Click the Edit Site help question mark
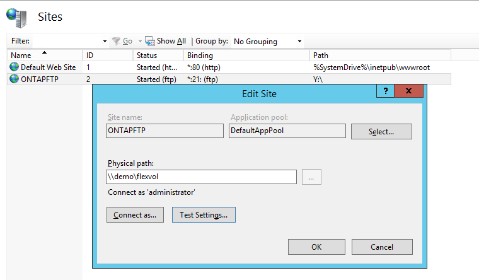Image resolution: width=479 pixels, height=280 pixels. (386, 91)
